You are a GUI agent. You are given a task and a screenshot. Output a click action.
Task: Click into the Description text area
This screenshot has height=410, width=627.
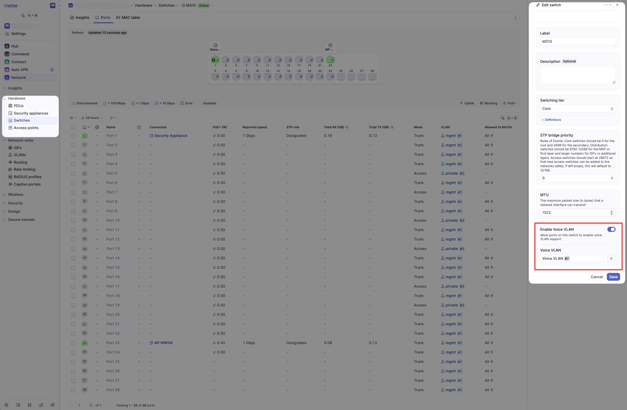tap(578, 75)
